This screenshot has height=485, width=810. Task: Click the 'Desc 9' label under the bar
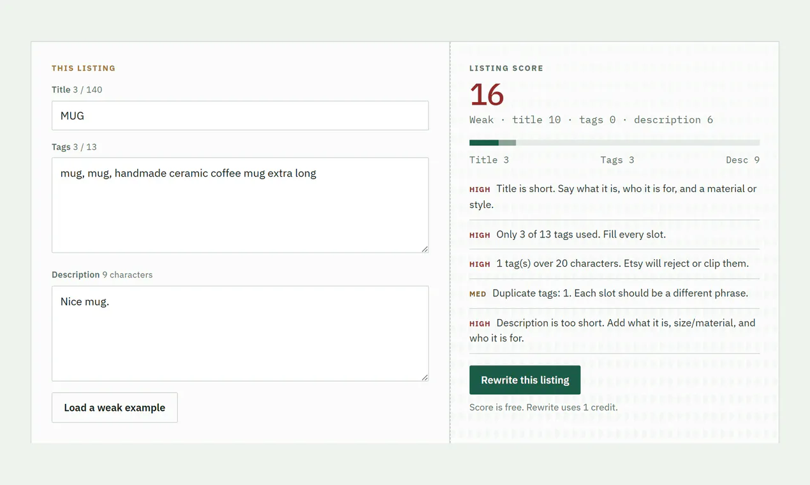pos(743,160)
